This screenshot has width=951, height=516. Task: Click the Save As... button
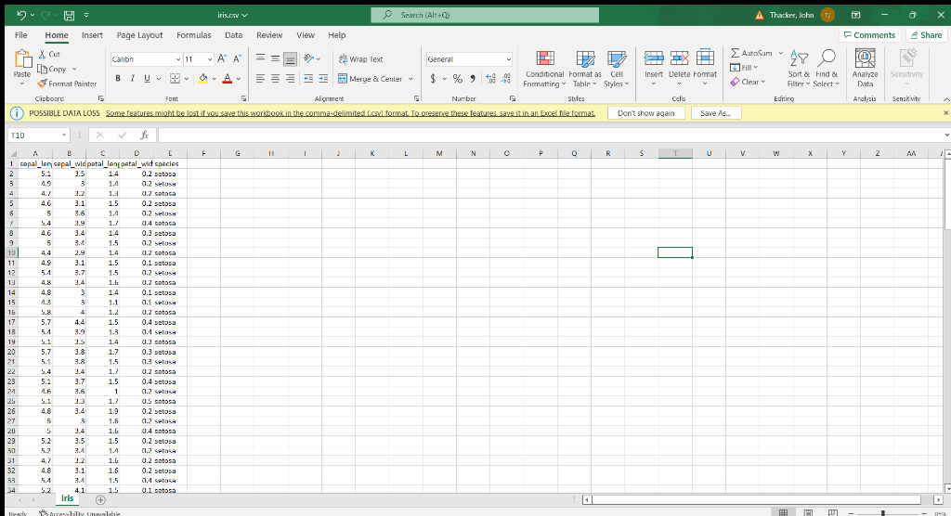[x=716, y=113]
